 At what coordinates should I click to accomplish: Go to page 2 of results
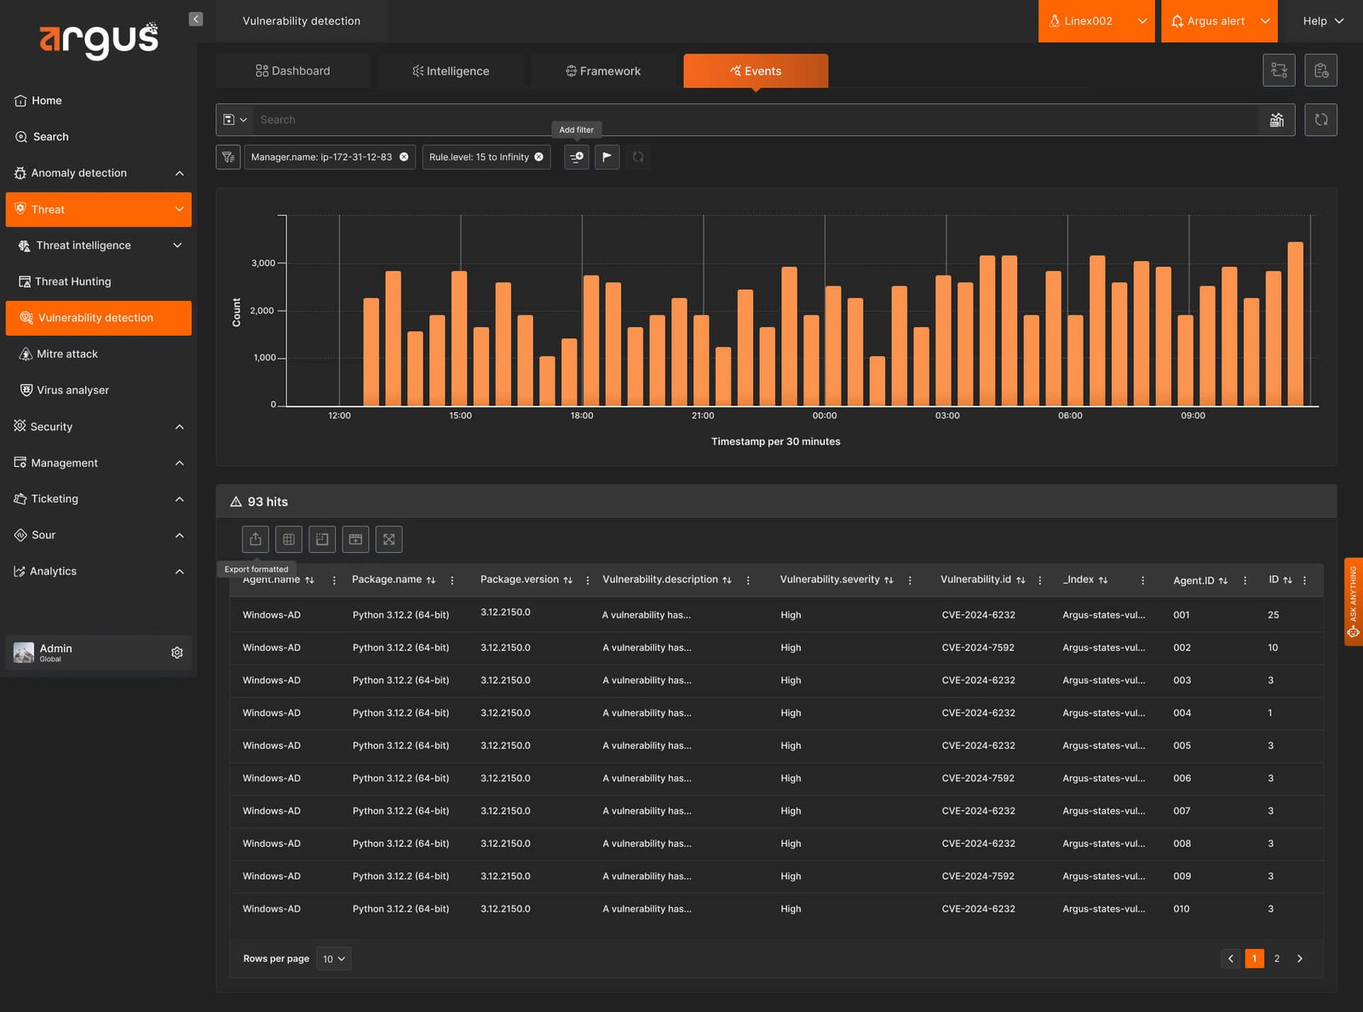click(x=1277, y=959)
